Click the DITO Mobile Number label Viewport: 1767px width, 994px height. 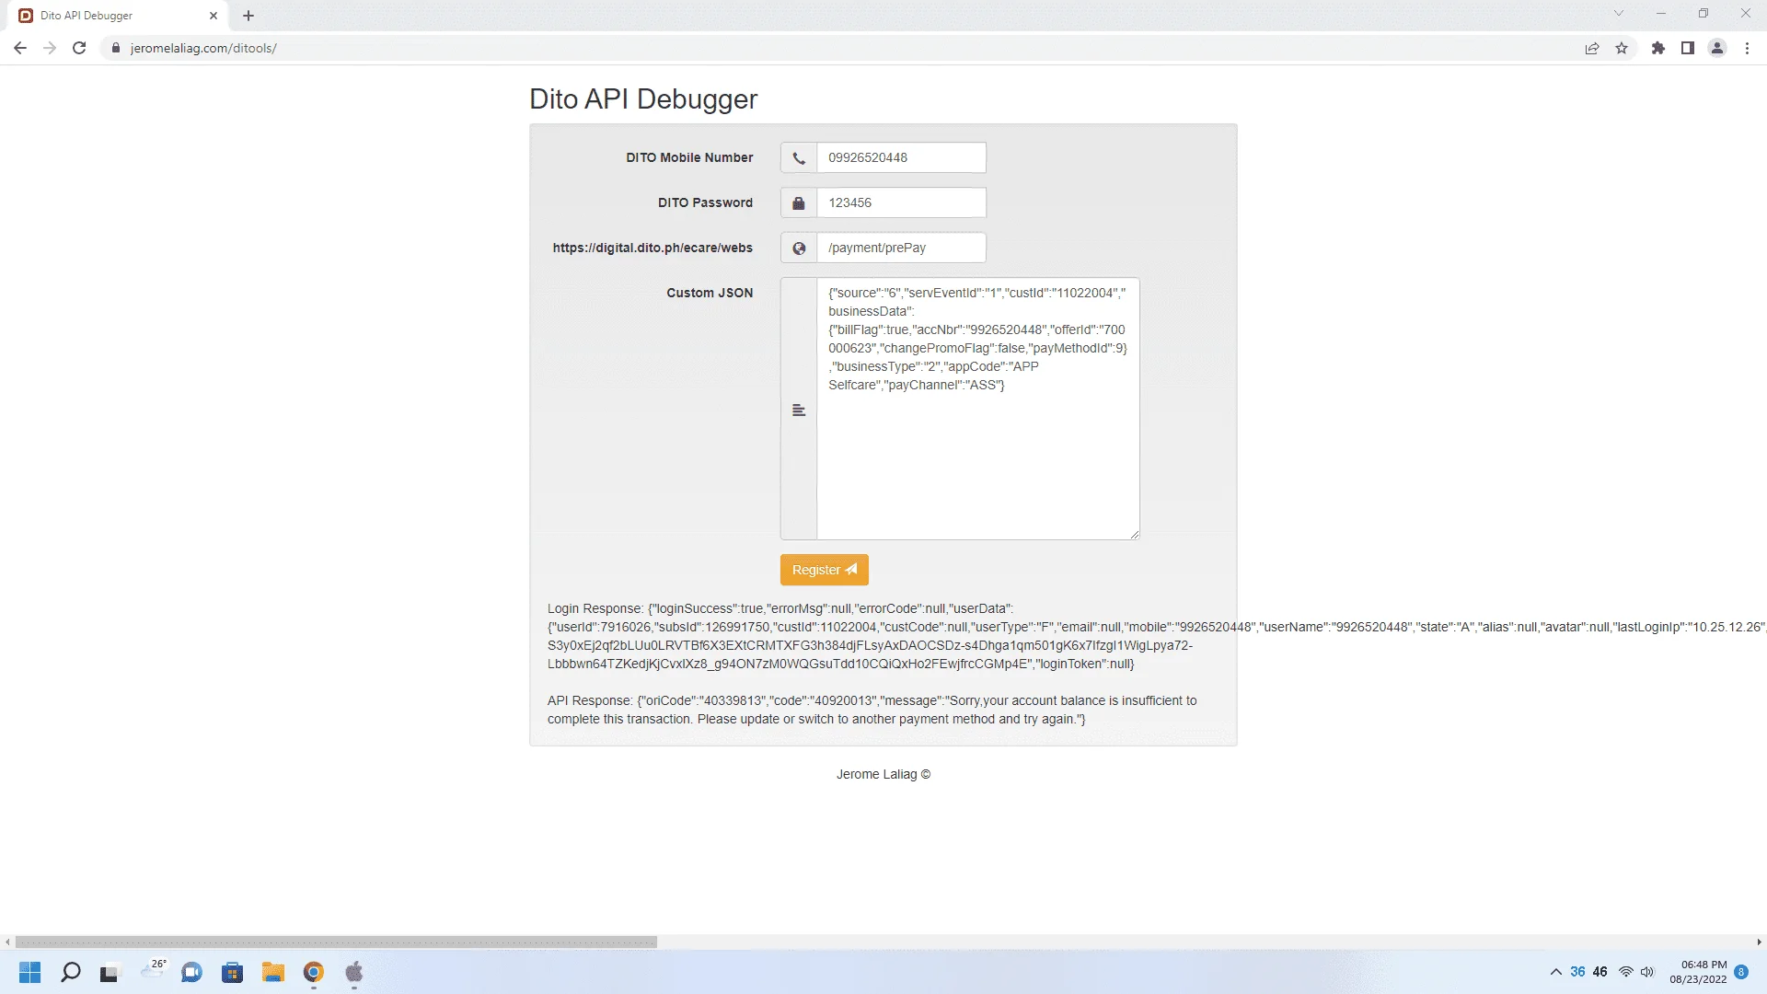click(689, 157)
